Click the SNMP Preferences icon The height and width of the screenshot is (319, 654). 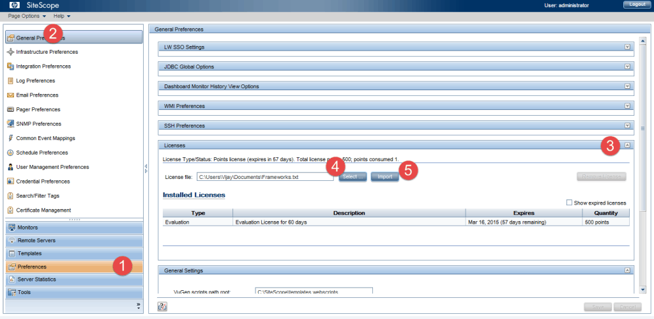coord(10,123)
